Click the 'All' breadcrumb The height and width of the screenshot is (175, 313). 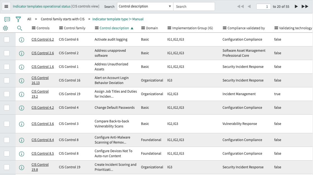pyautogui.click(x=29, y=19)
